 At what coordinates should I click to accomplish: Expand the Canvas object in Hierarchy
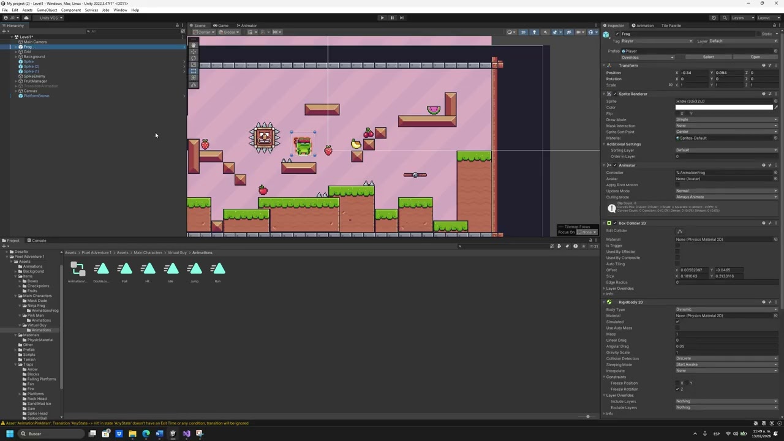pyautogui.click(x=17, y=91)
